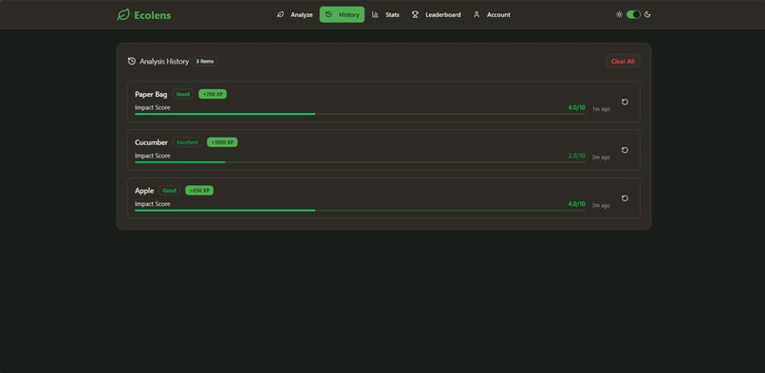Click the Paper Bag impact score bar
The height and width of the screenshot is (373, 765).
tap(360, 114)
